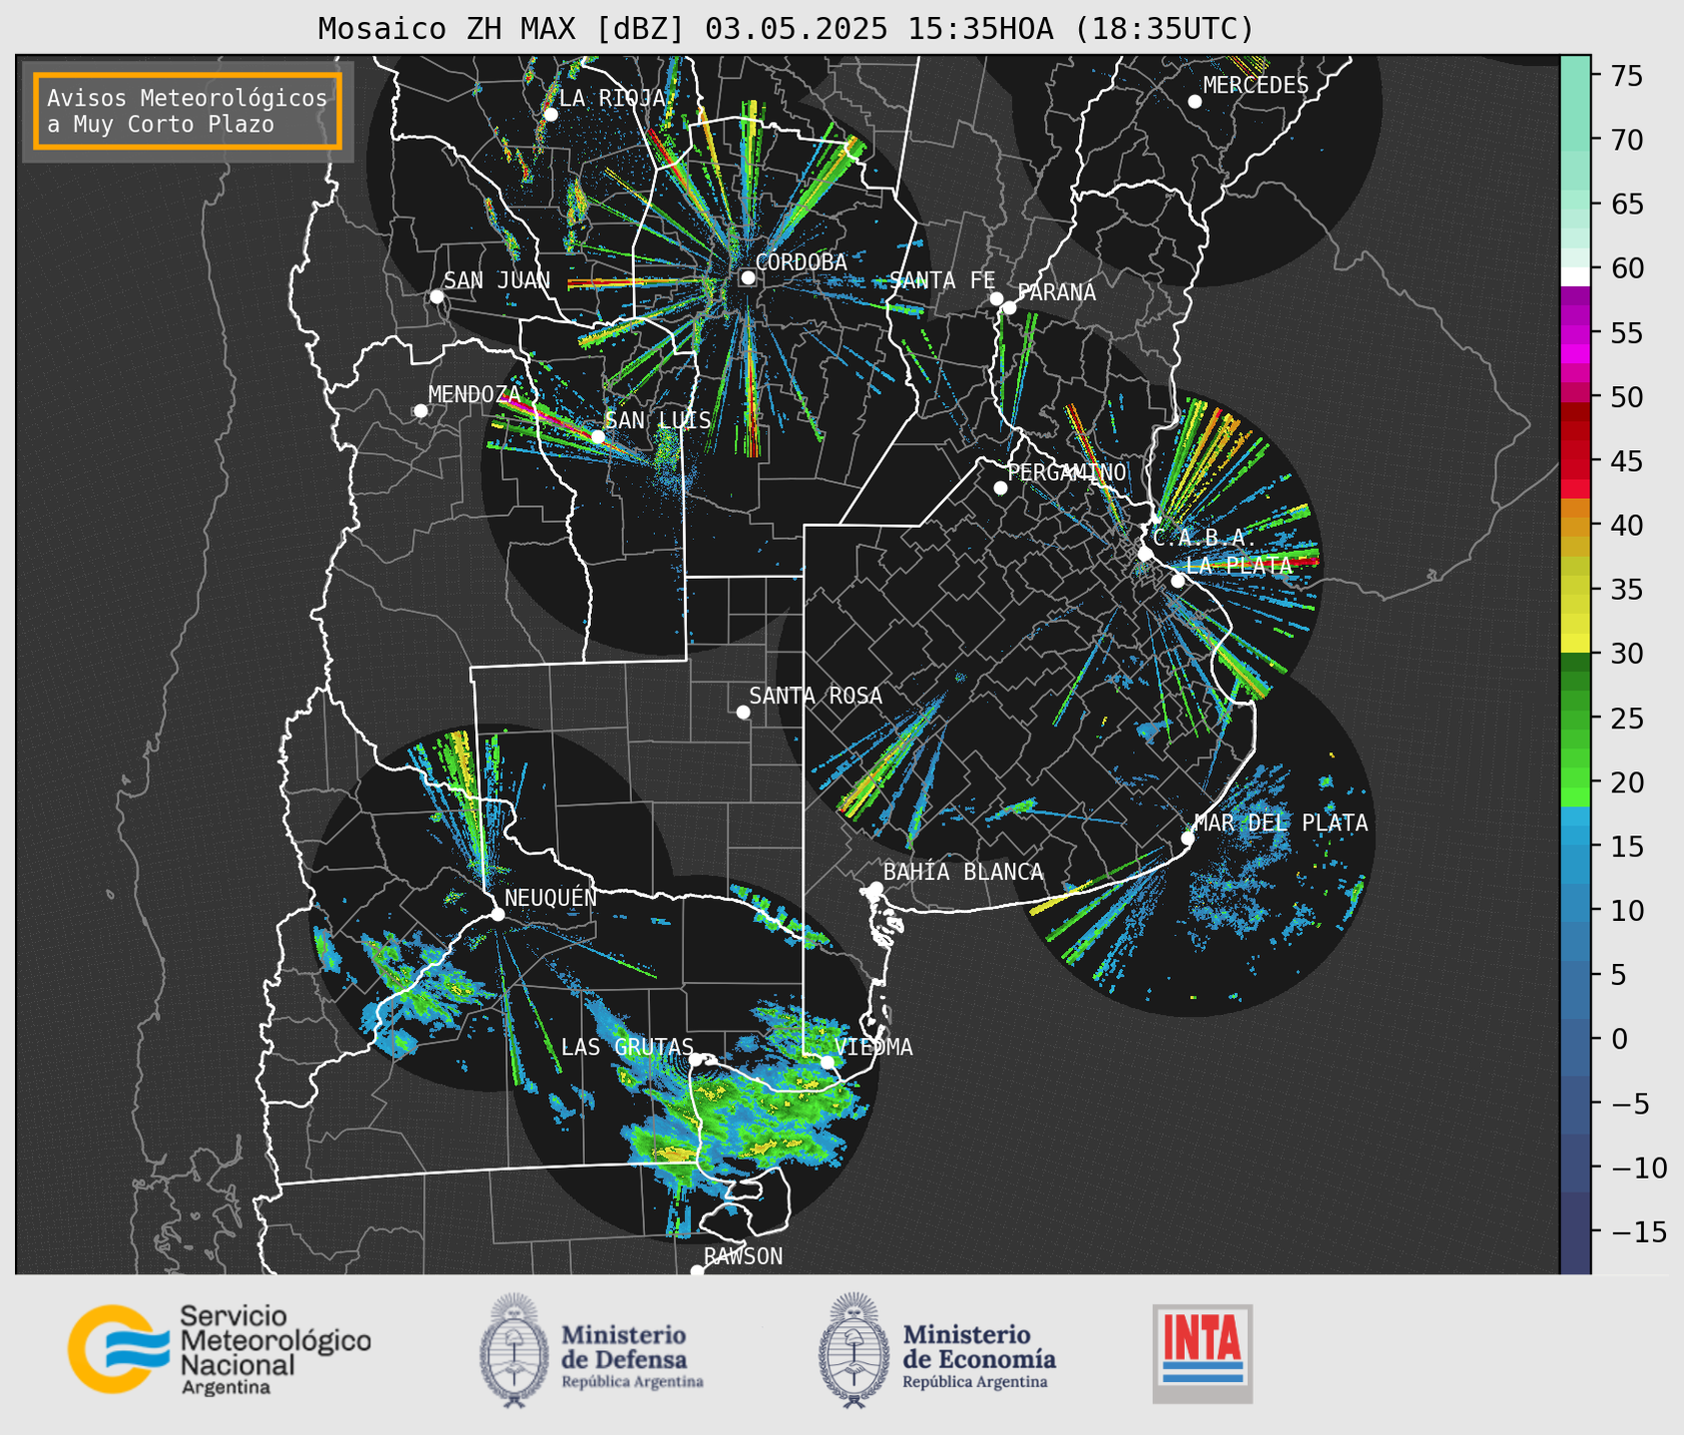
Task: Click the 40 value on the colorbar
Action: pyautogui.click(x=1626, y=525)
